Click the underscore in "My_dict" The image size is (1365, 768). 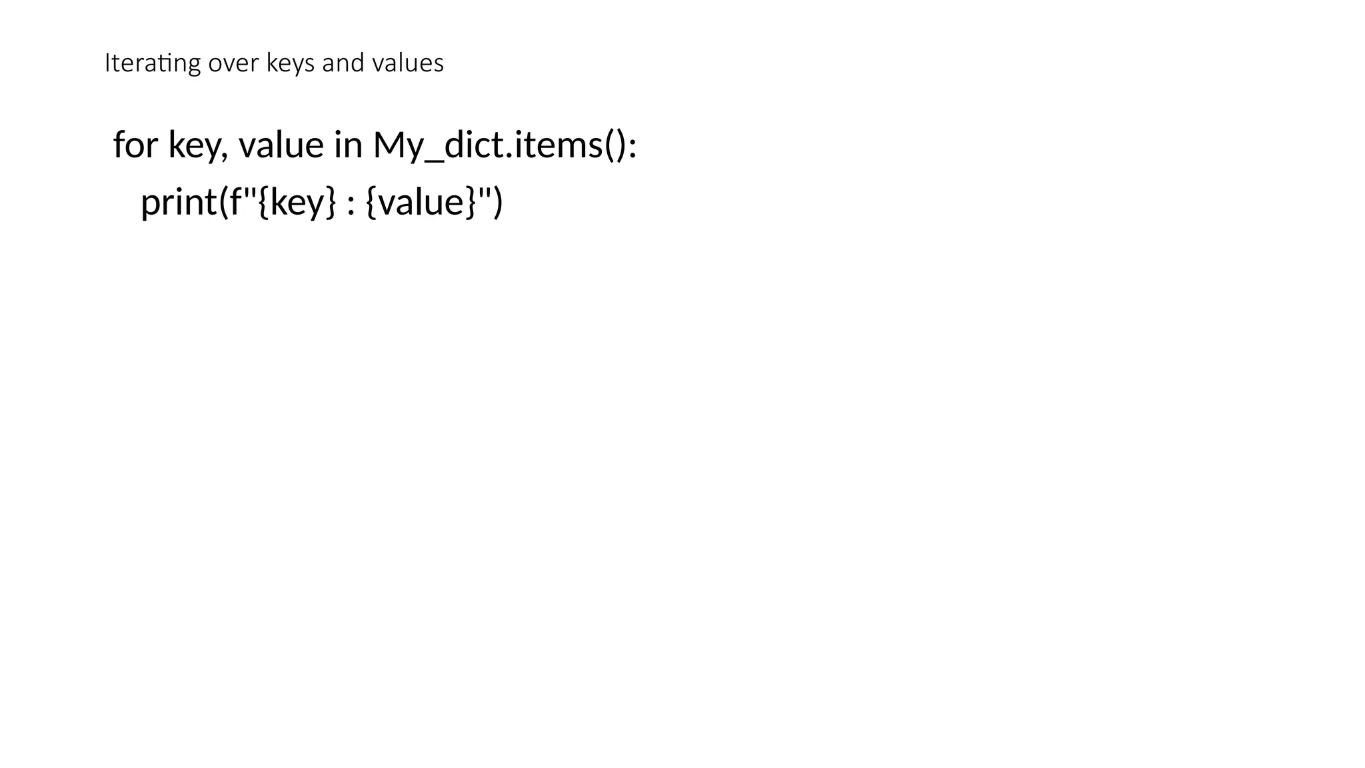tap(434, 160)
